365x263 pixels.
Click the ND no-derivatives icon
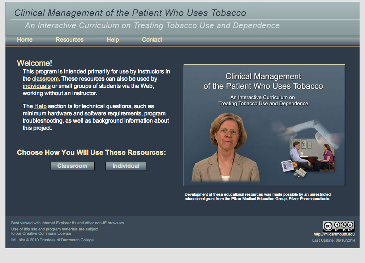[350, 225]
